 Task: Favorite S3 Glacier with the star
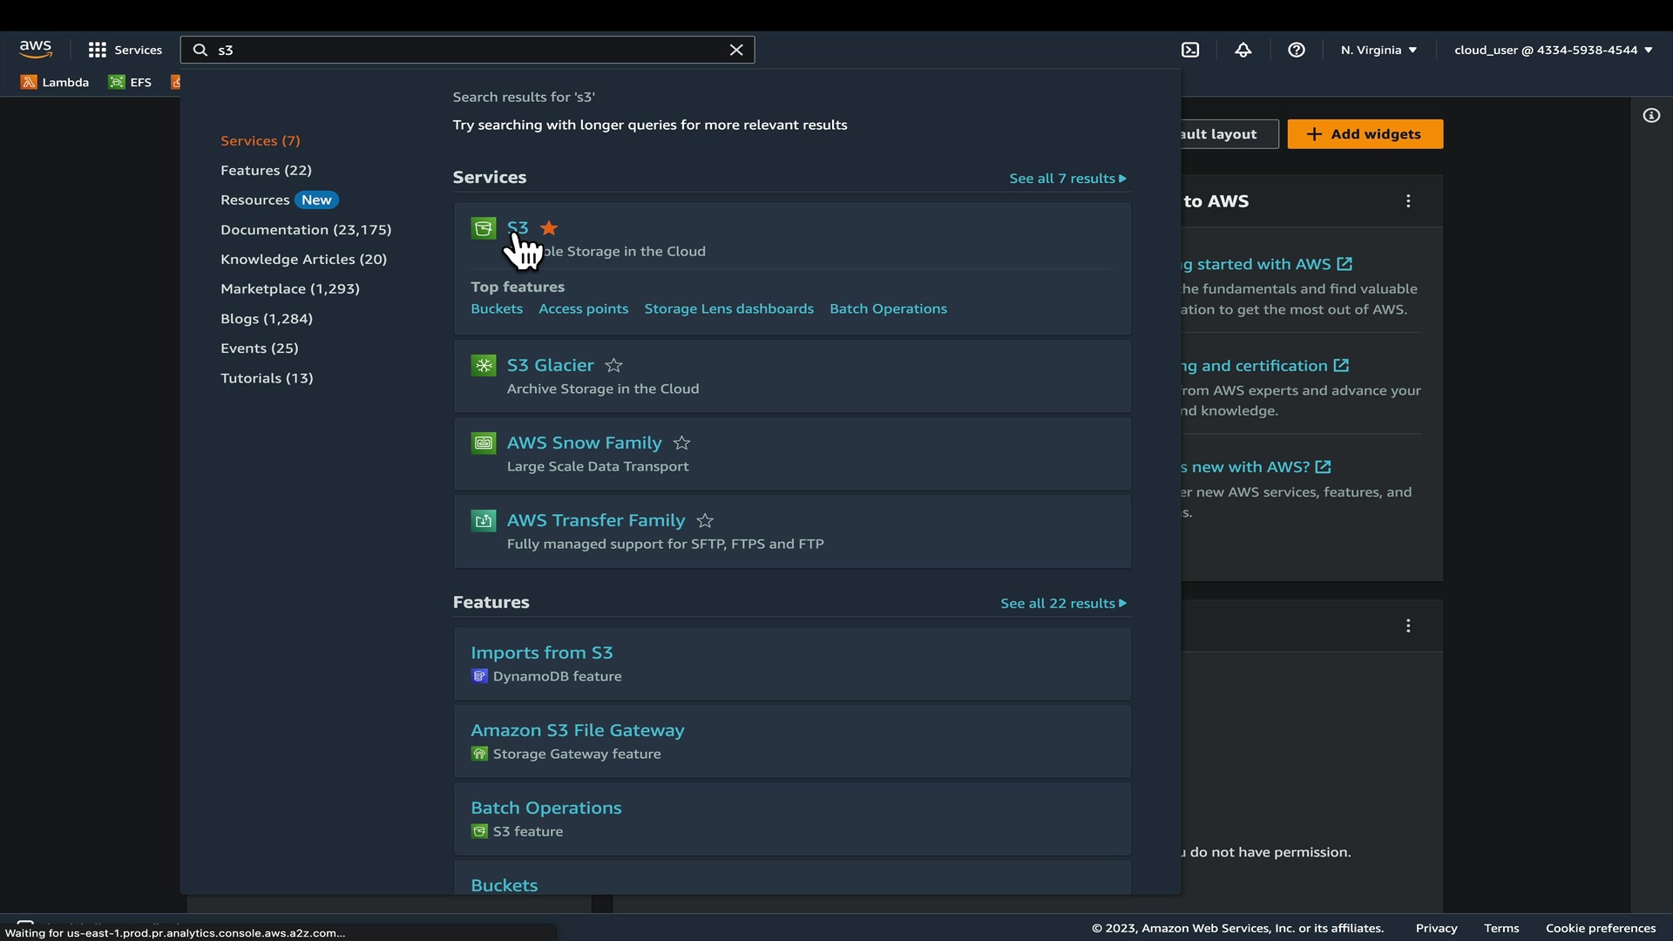(x=614, y=366)
